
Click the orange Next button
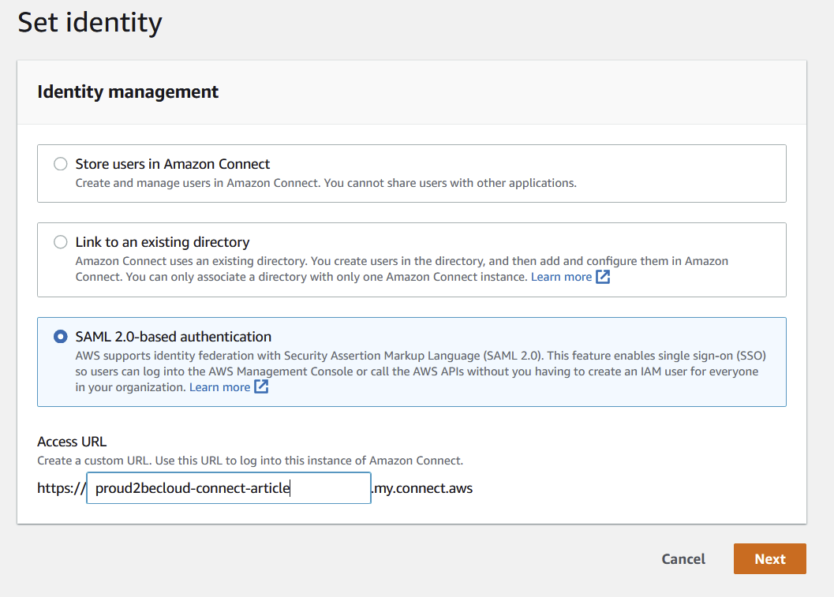click(x=769, y=558)
